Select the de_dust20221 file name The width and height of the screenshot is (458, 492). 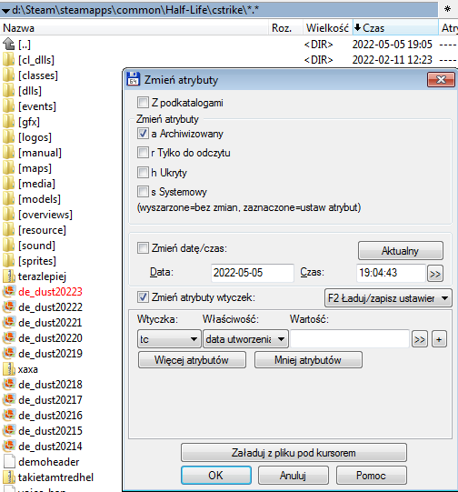tap(50, 323)
